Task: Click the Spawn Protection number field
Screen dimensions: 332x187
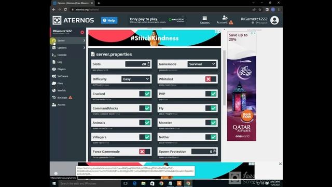Action: point(202,152)
